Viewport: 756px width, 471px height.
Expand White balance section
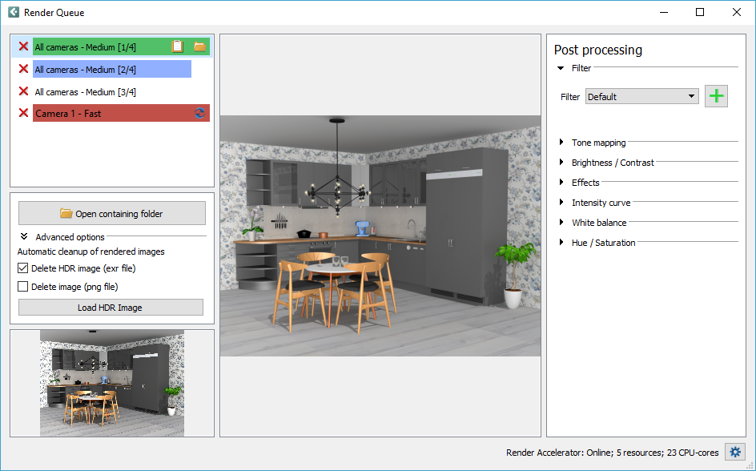[561, 222]
